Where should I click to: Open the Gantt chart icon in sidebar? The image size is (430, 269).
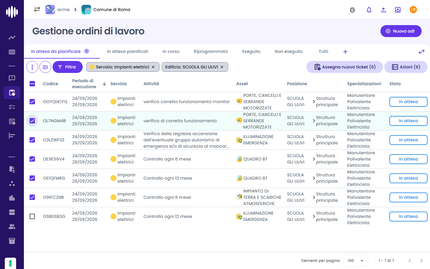click(x=12, y=136)
